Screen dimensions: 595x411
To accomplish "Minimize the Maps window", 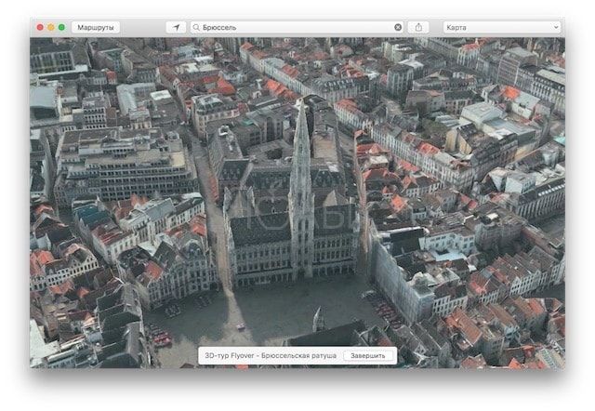I will pyautogui.click(x=51, y=27).
